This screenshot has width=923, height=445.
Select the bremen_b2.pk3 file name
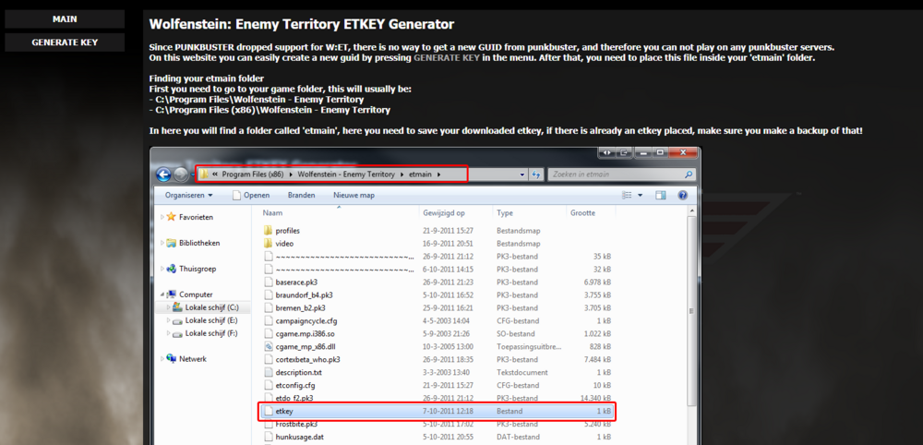(300, 307)
